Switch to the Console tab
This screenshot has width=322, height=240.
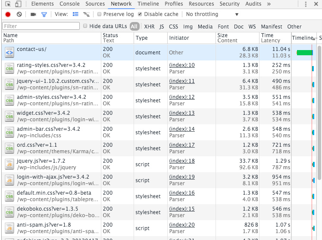(x=69, y=4)
